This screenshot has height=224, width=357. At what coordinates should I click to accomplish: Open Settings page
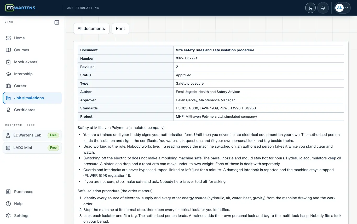[x=32, y=216]
